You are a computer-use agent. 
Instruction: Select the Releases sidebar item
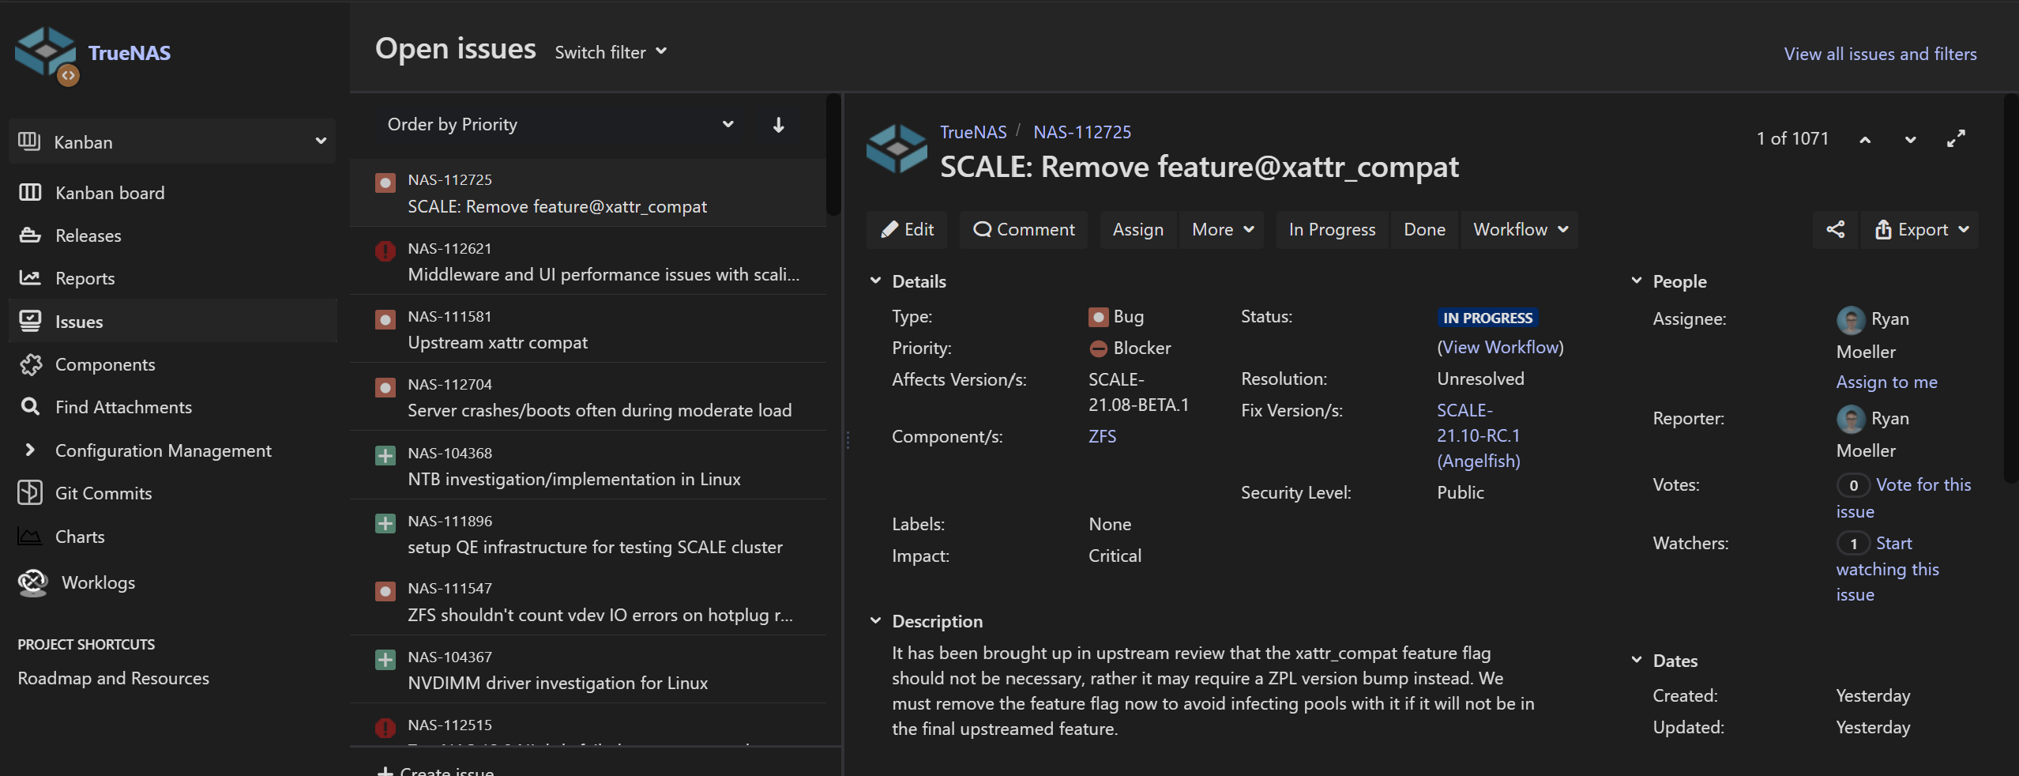click(x=88, y=235)
